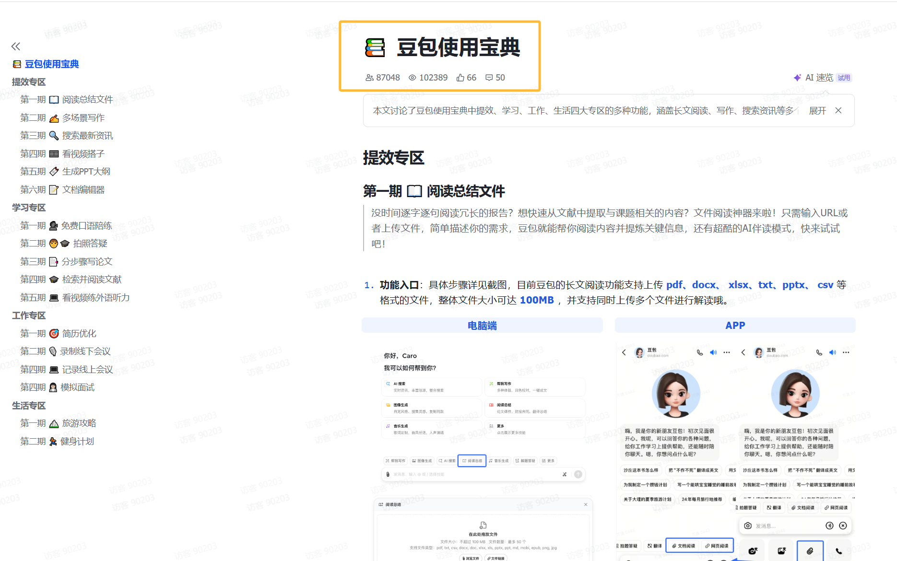Select 第二期 多场景写作 in sidebar

pyautogui.click(x=62, y=118)
